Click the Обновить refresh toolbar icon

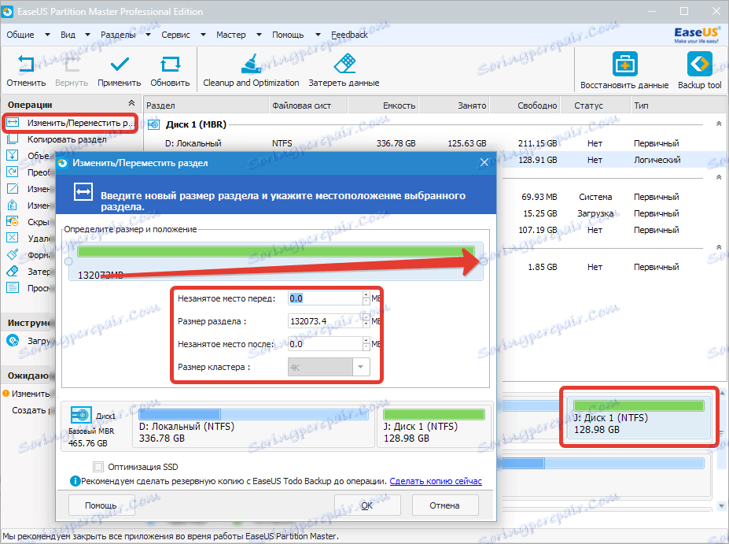[170, 65]
